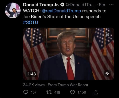This screenshot has width=119, height=98.
Task: Click the 6m timestamp
Action: point(102,5)
